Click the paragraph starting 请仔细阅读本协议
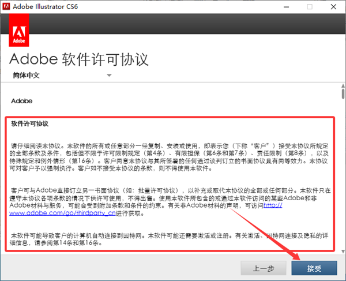346x281 pixels. [169, 157]
